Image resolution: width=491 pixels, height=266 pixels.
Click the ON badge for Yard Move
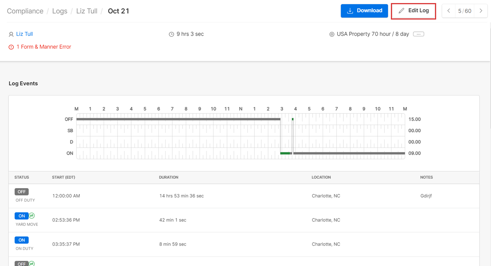(x=21, y=216)
